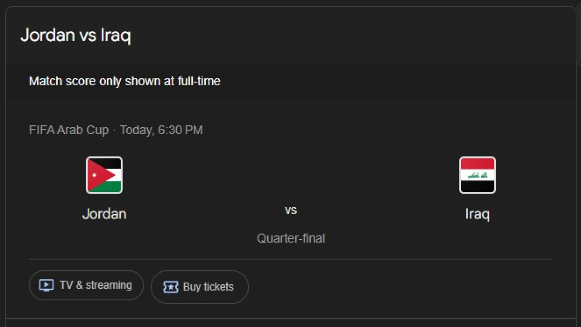The height and width of the screenshot is (327, 581).
Task: Click the Today, 6:30 PM kickoff time
Action: [x=161, y=130]
